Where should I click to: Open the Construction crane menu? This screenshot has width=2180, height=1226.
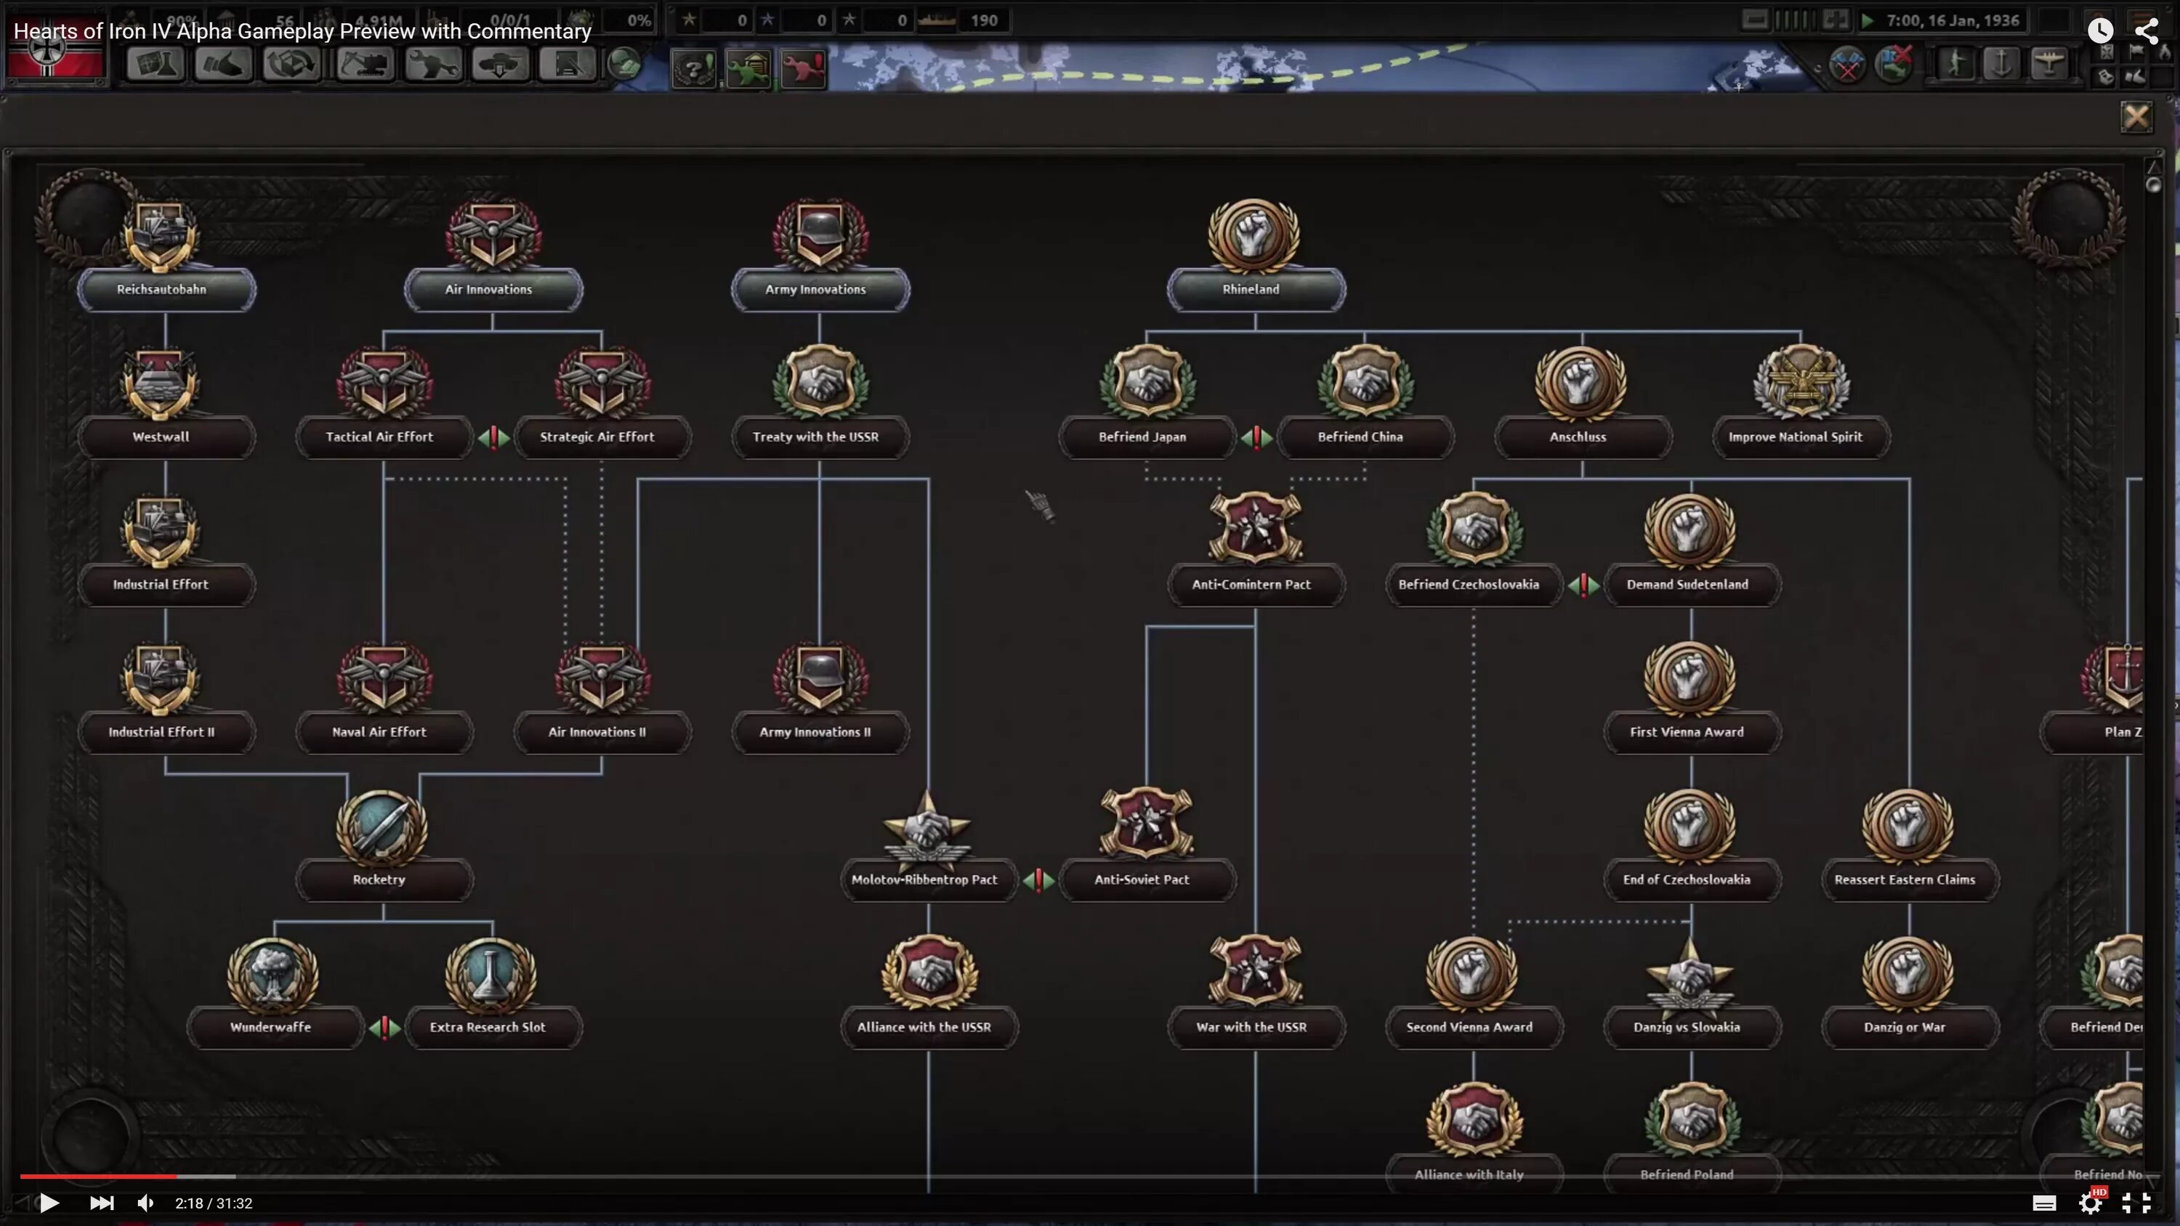[364, 65]
